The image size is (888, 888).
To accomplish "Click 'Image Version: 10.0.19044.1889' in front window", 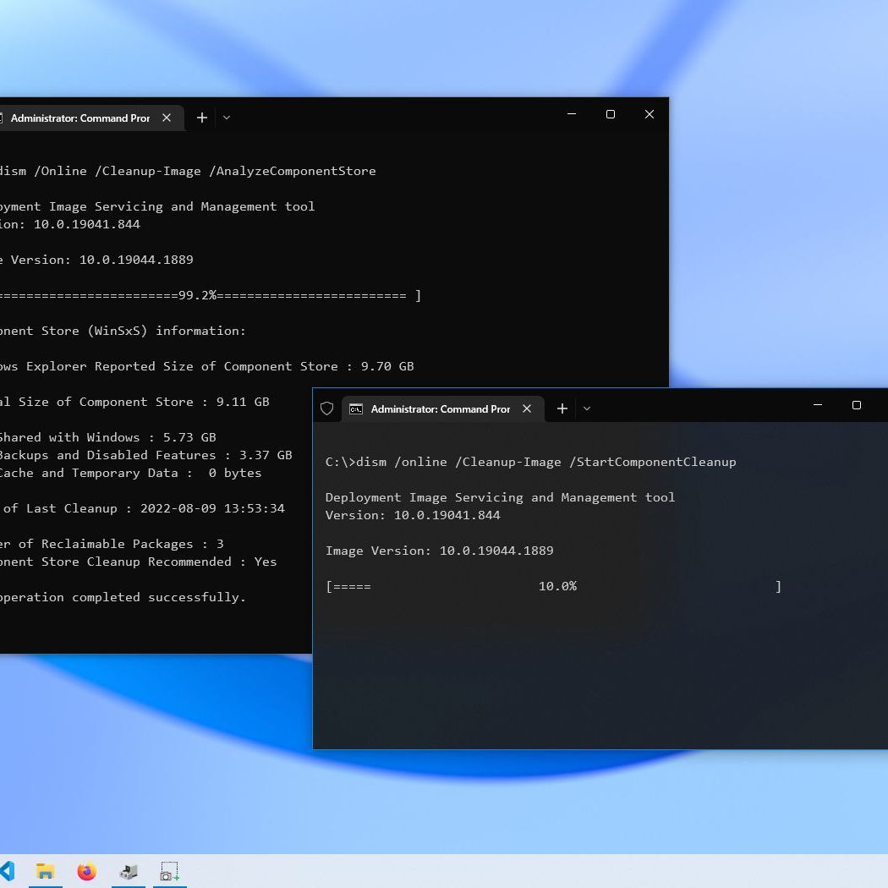I will point(440,551).
